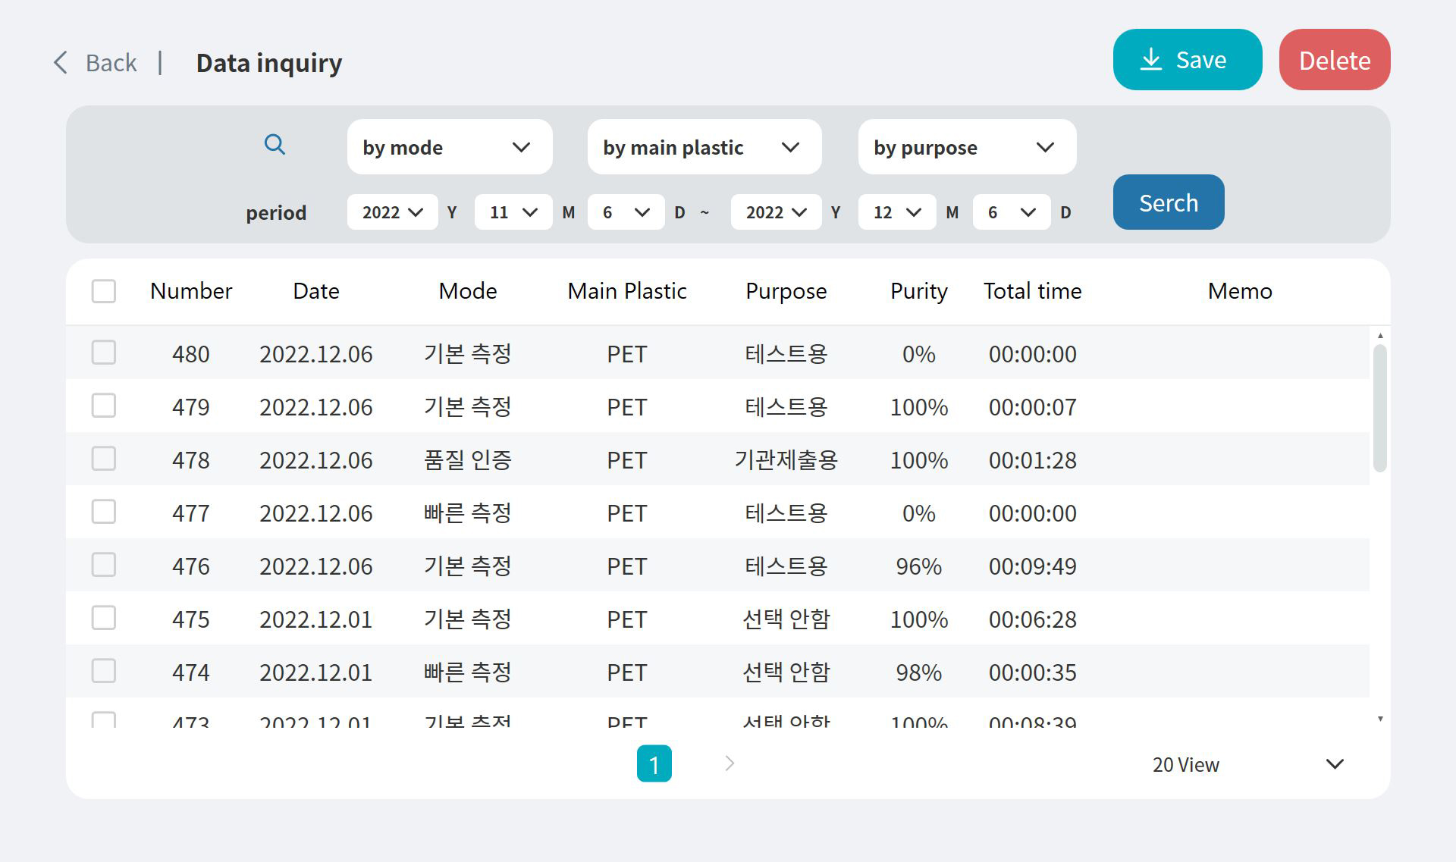Screen dimensions: 1456x862
Task: Open 20 View chevron dropdown
Action: 1335,764
